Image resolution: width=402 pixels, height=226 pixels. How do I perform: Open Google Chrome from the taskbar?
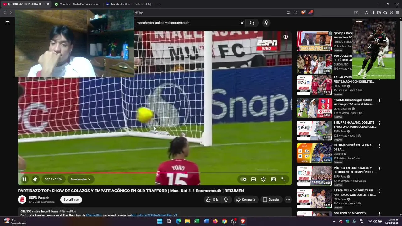pos(224,221)
